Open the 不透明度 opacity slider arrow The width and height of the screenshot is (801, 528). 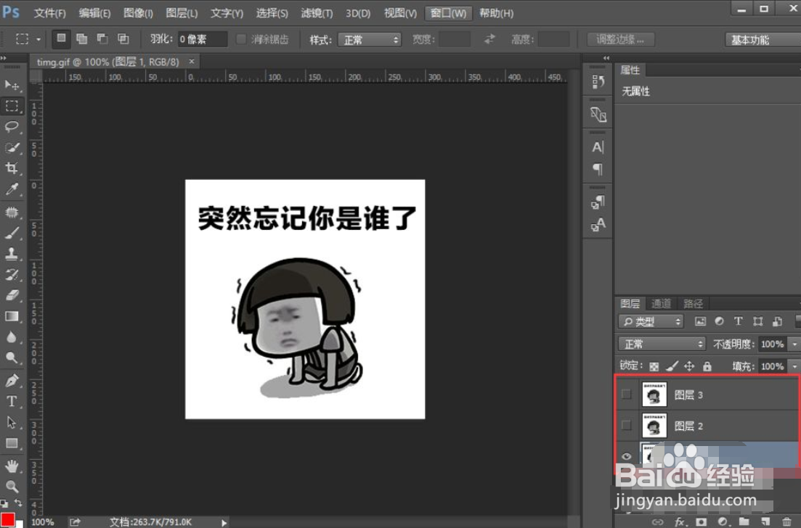(794, 345)
